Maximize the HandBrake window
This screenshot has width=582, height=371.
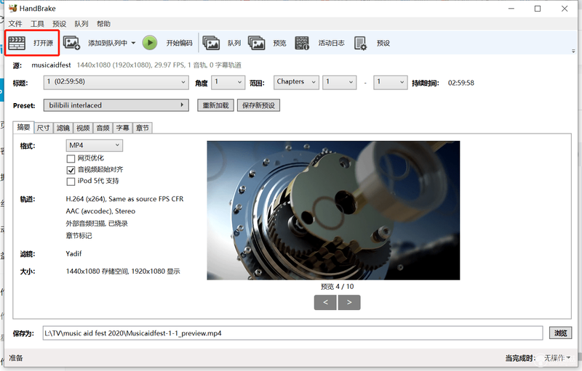coord(538,9)
